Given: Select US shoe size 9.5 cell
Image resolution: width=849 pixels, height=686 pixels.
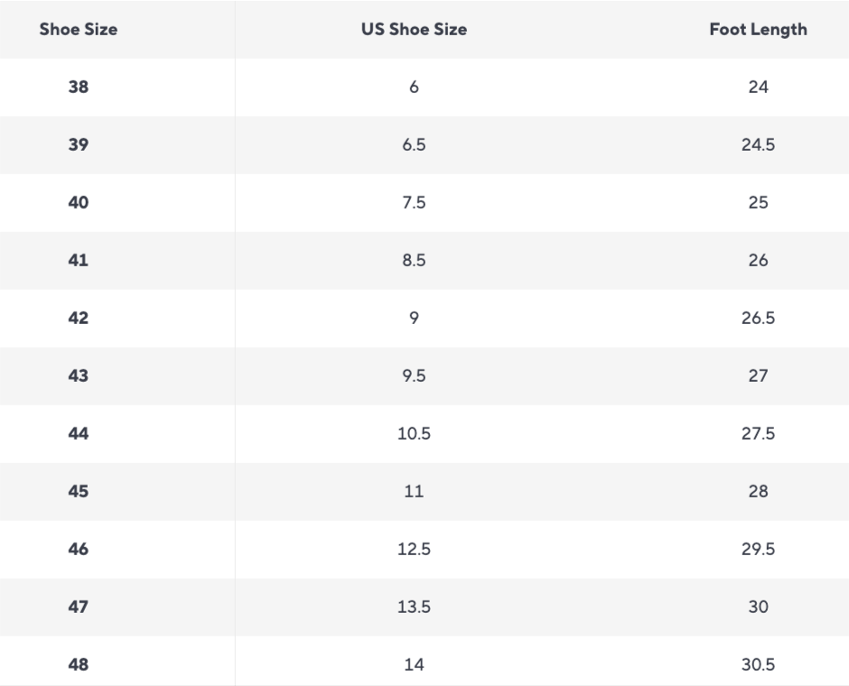Looking at the screenshot, I should 414,376.
